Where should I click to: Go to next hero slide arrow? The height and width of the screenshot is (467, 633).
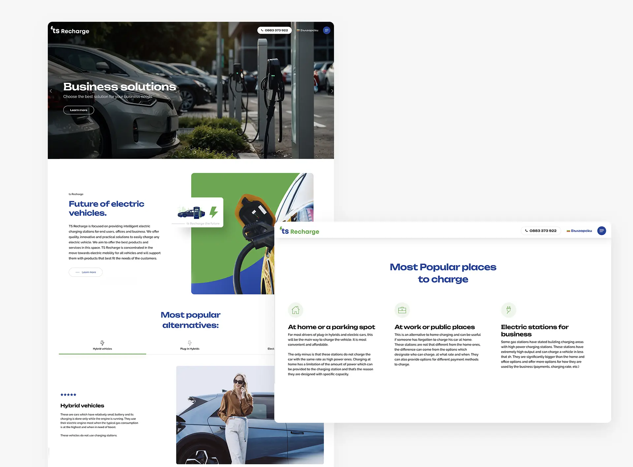[x=332, y=91]
